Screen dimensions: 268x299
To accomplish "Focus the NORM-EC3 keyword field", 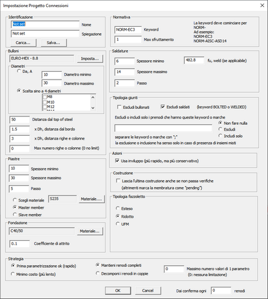I will (128, 29).
